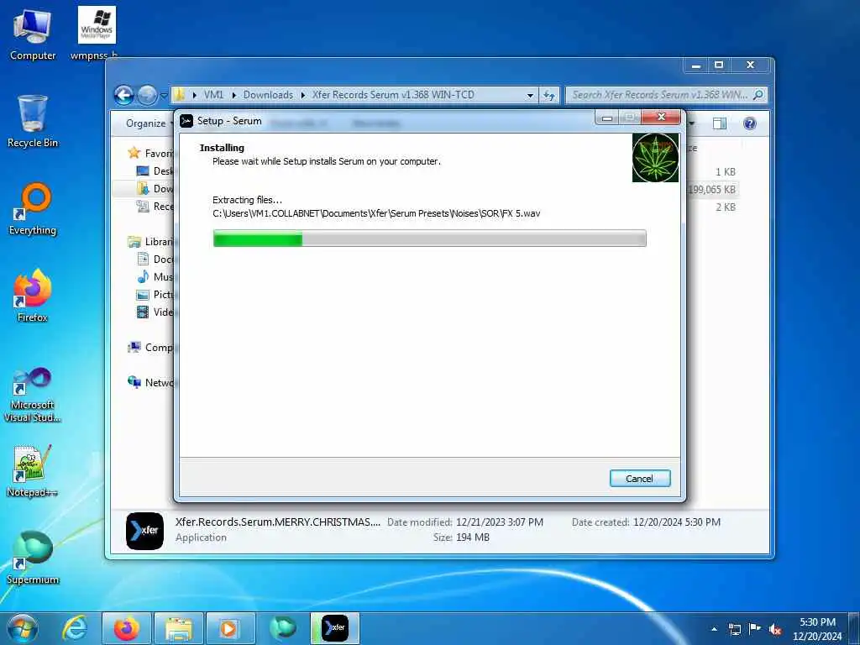Open the taskbar clock and date
The width and height of the screenshot is (860, 645).
817,629
